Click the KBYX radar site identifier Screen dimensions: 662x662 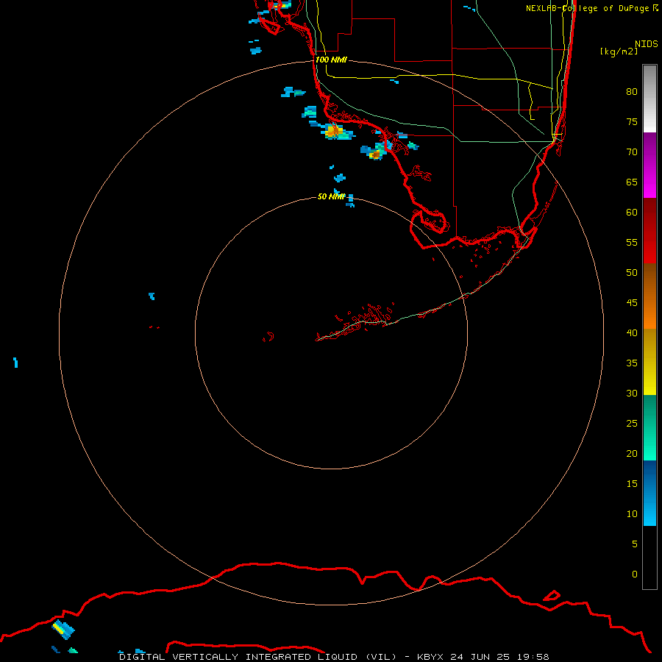coord(430,657)
